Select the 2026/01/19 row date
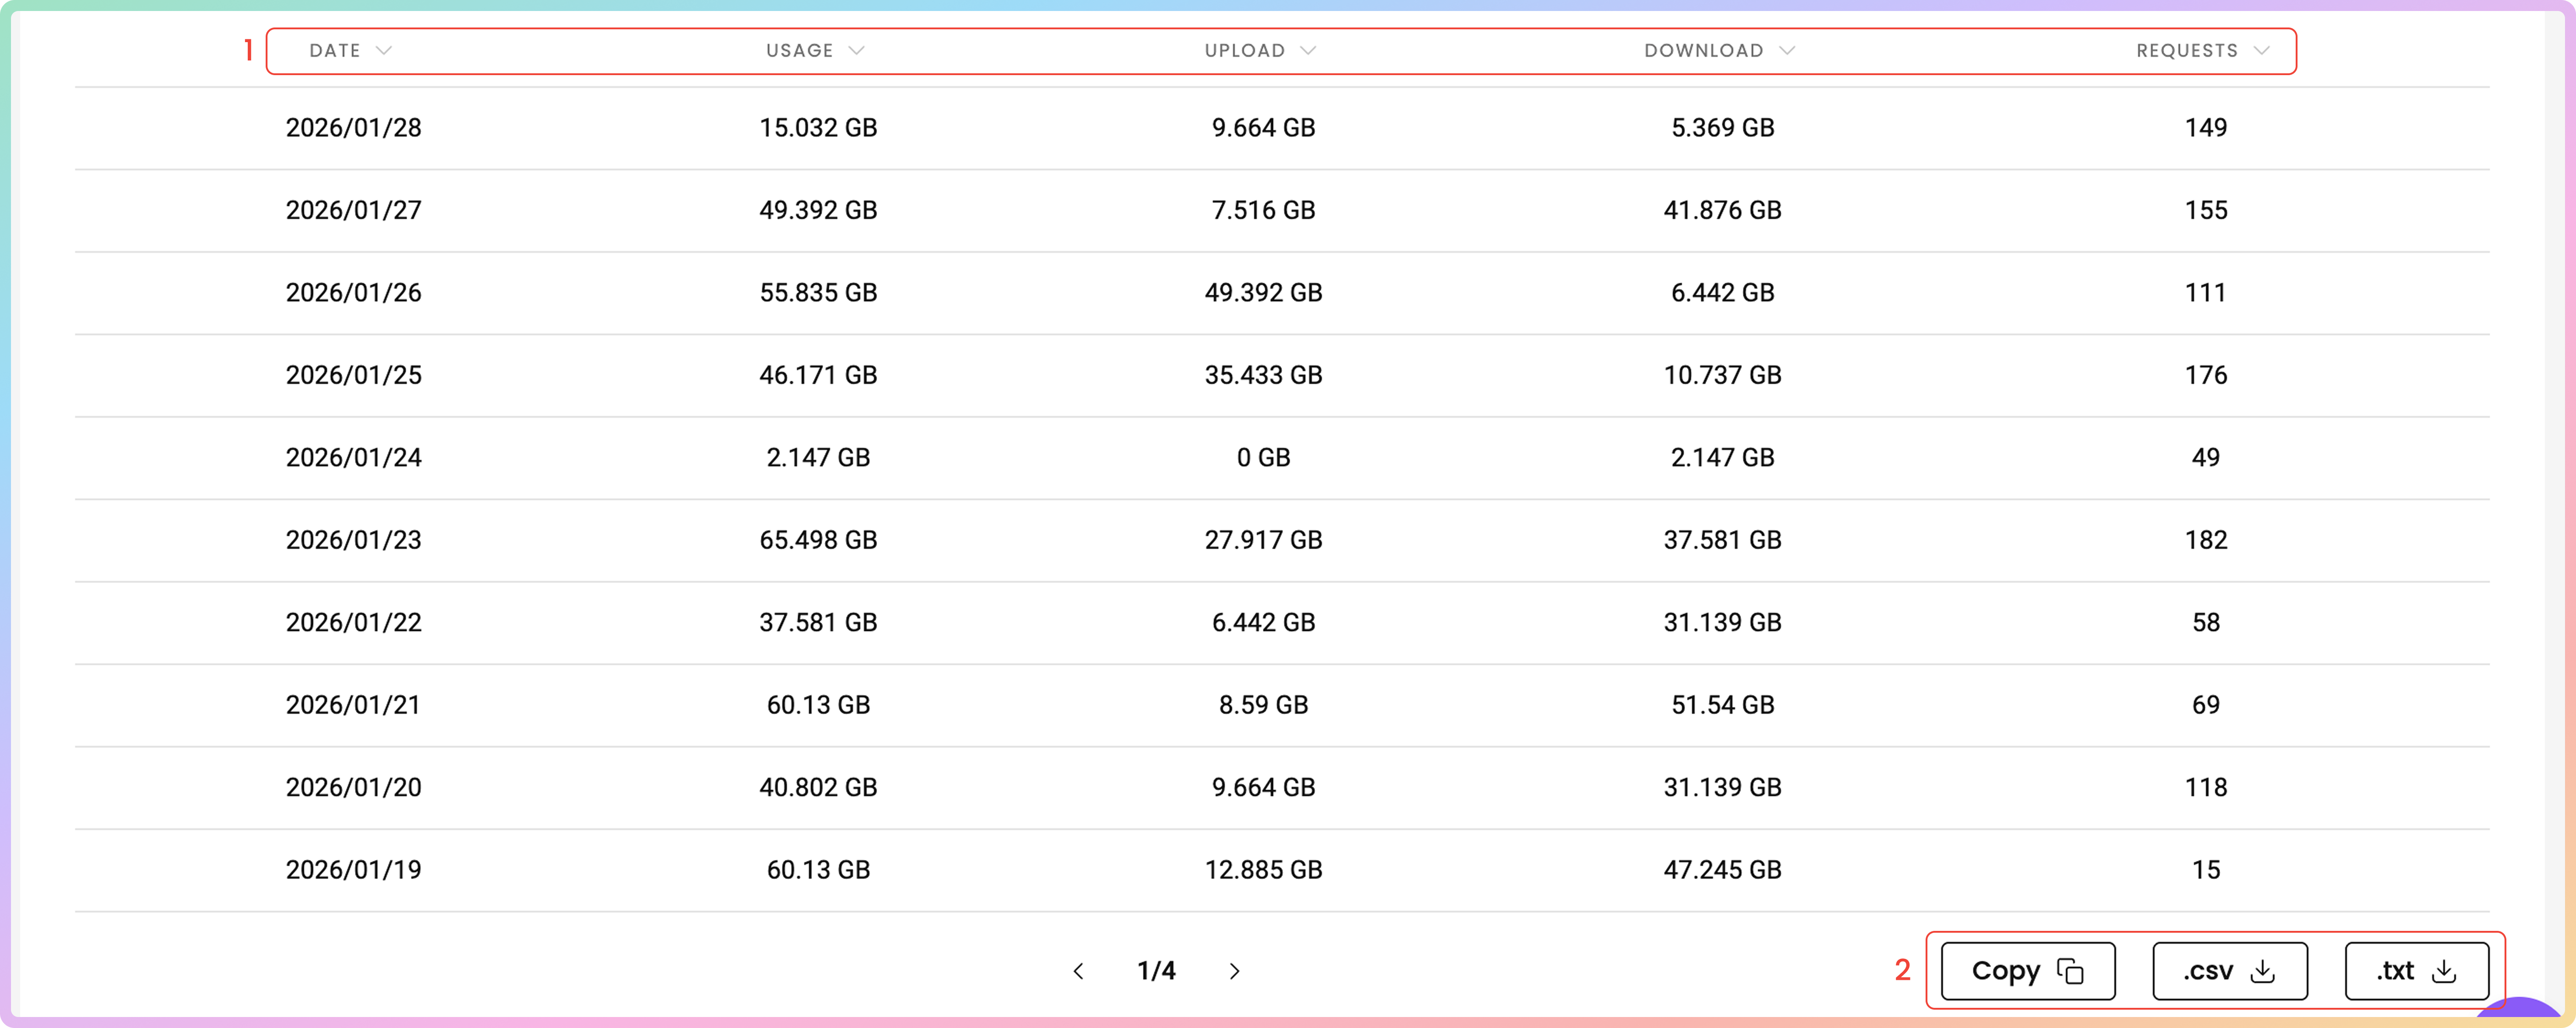 pos(353,870)
